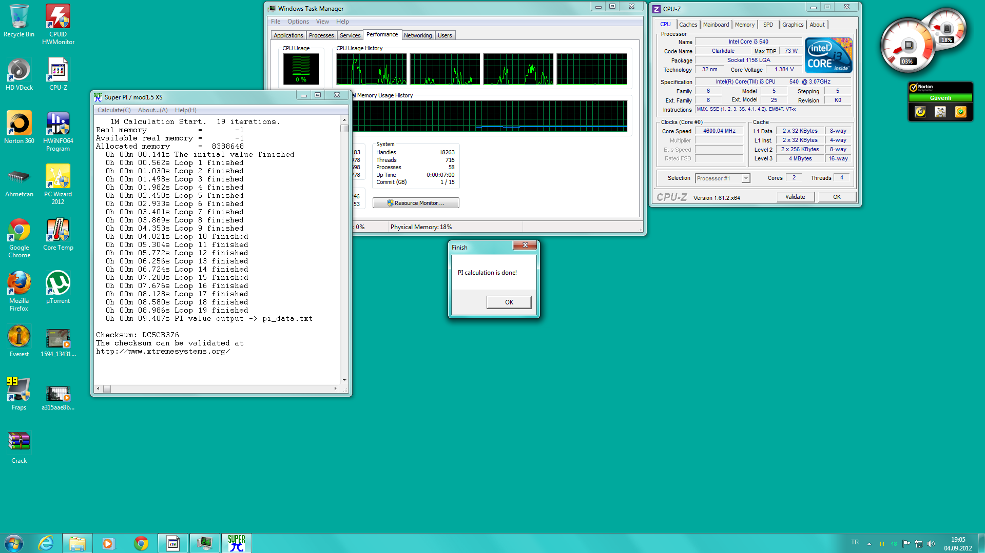Open the Mainboard tab in CPU-Z

point(716,25)
